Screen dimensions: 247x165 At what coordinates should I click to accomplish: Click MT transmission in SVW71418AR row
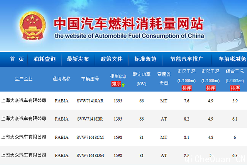click(164, 101)
